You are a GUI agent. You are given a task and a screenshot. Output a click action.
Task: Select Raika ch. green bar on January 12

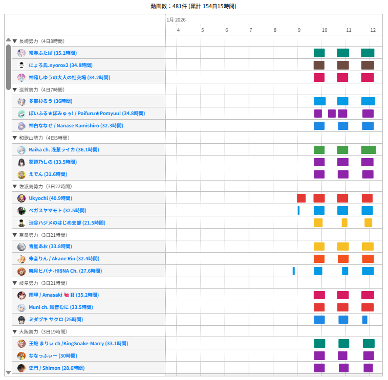click(369, 150)
